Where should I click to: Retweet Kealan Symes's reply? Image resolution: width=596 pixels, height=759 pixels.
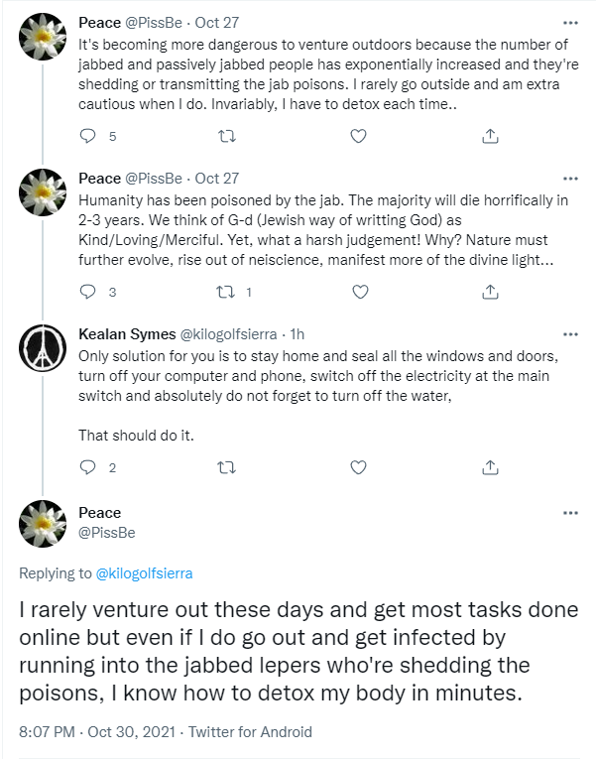(x=226, y=467)
